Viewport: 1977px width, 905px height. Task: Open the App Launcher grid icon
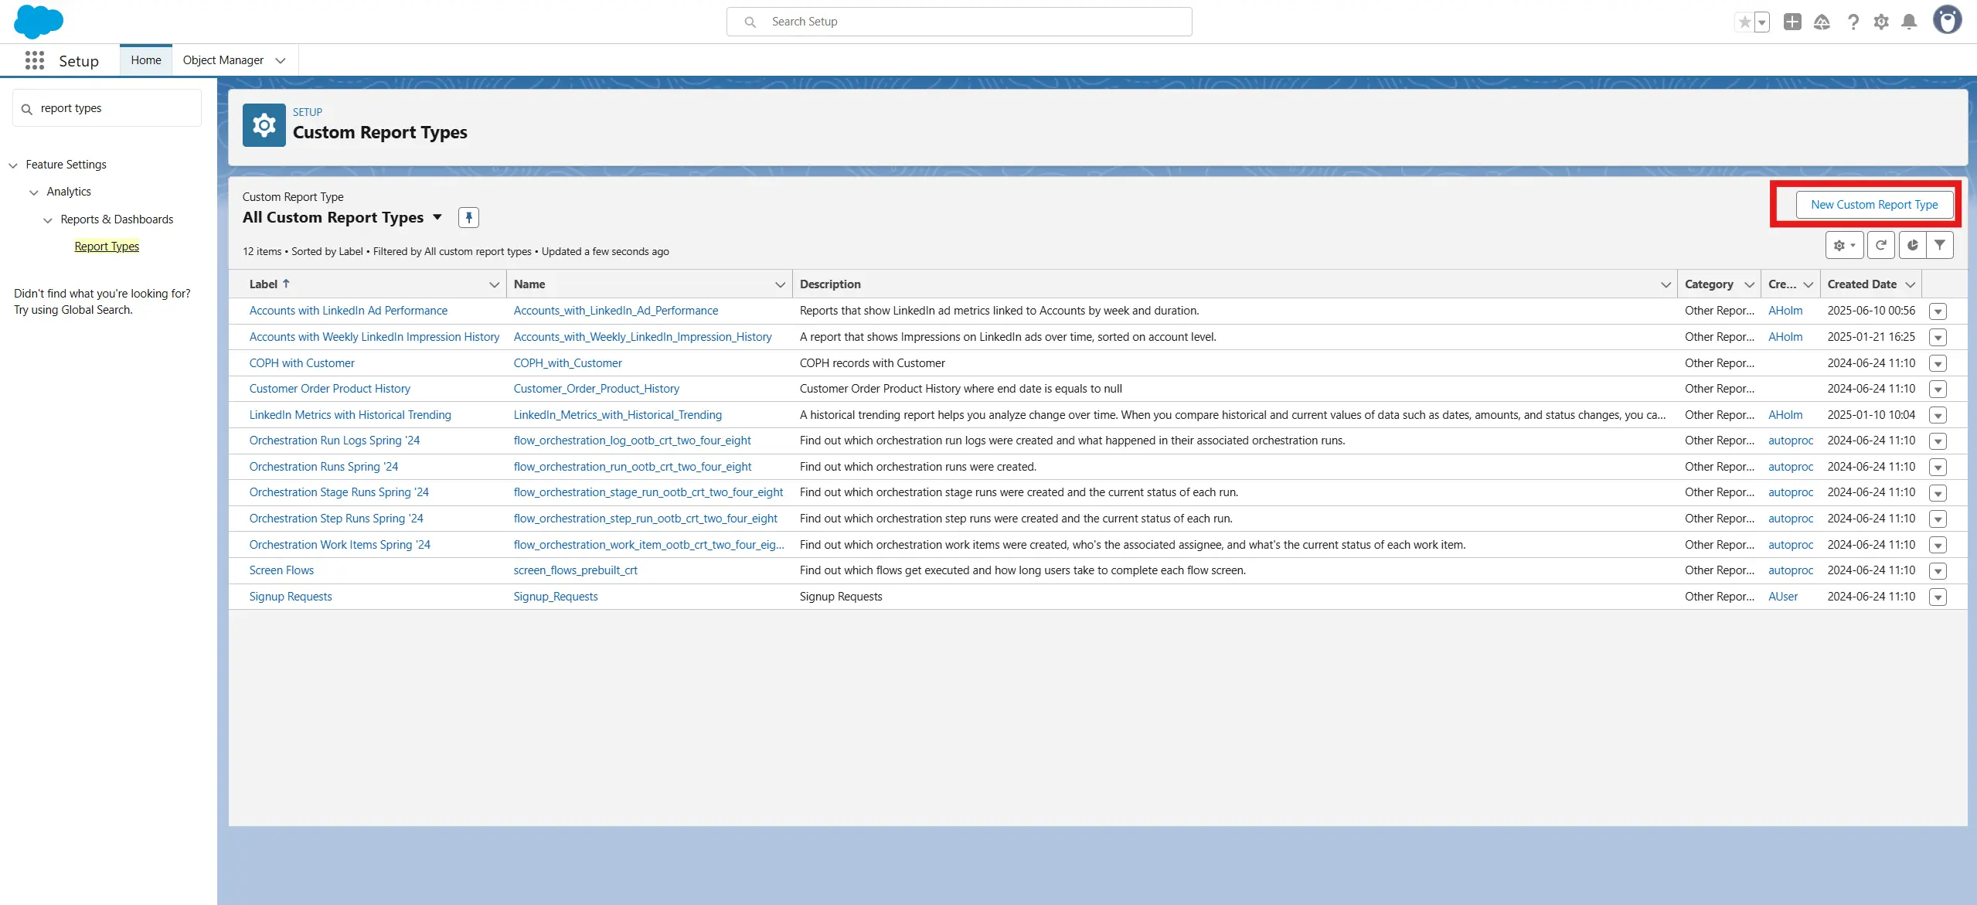tap(34, 60)
